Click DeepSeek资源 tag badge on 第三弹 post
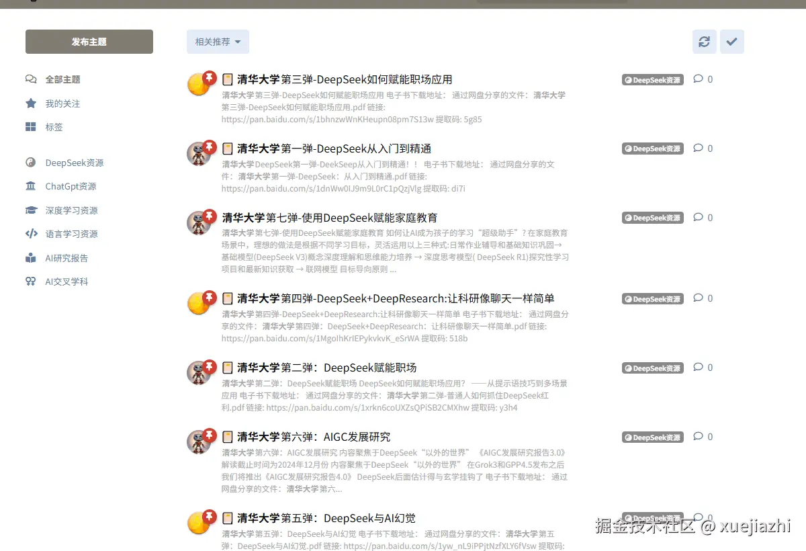806x551 pixels. 652,80
